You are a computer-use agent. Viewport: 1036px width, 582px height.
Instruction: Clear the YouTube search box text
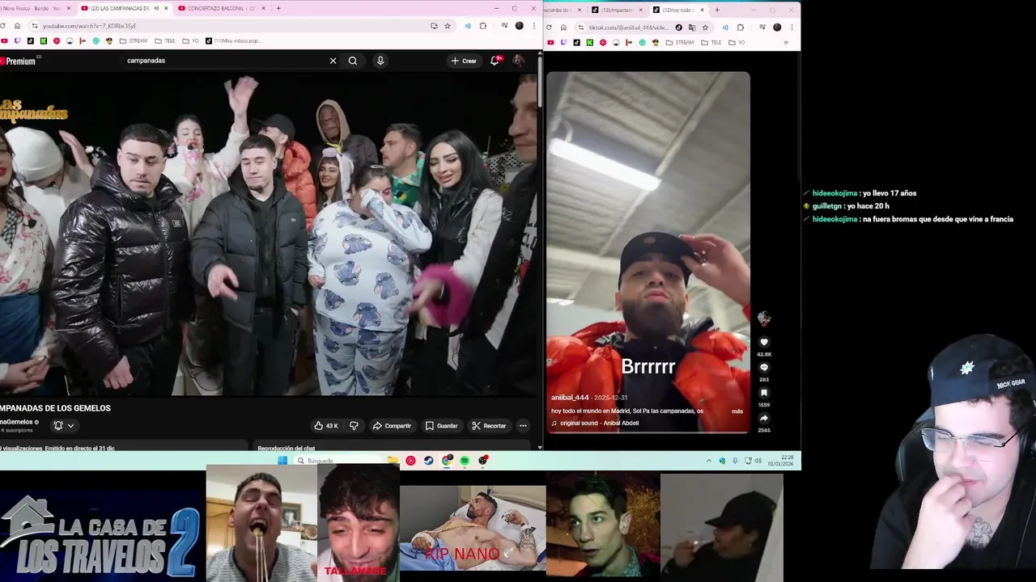[333, 61]
